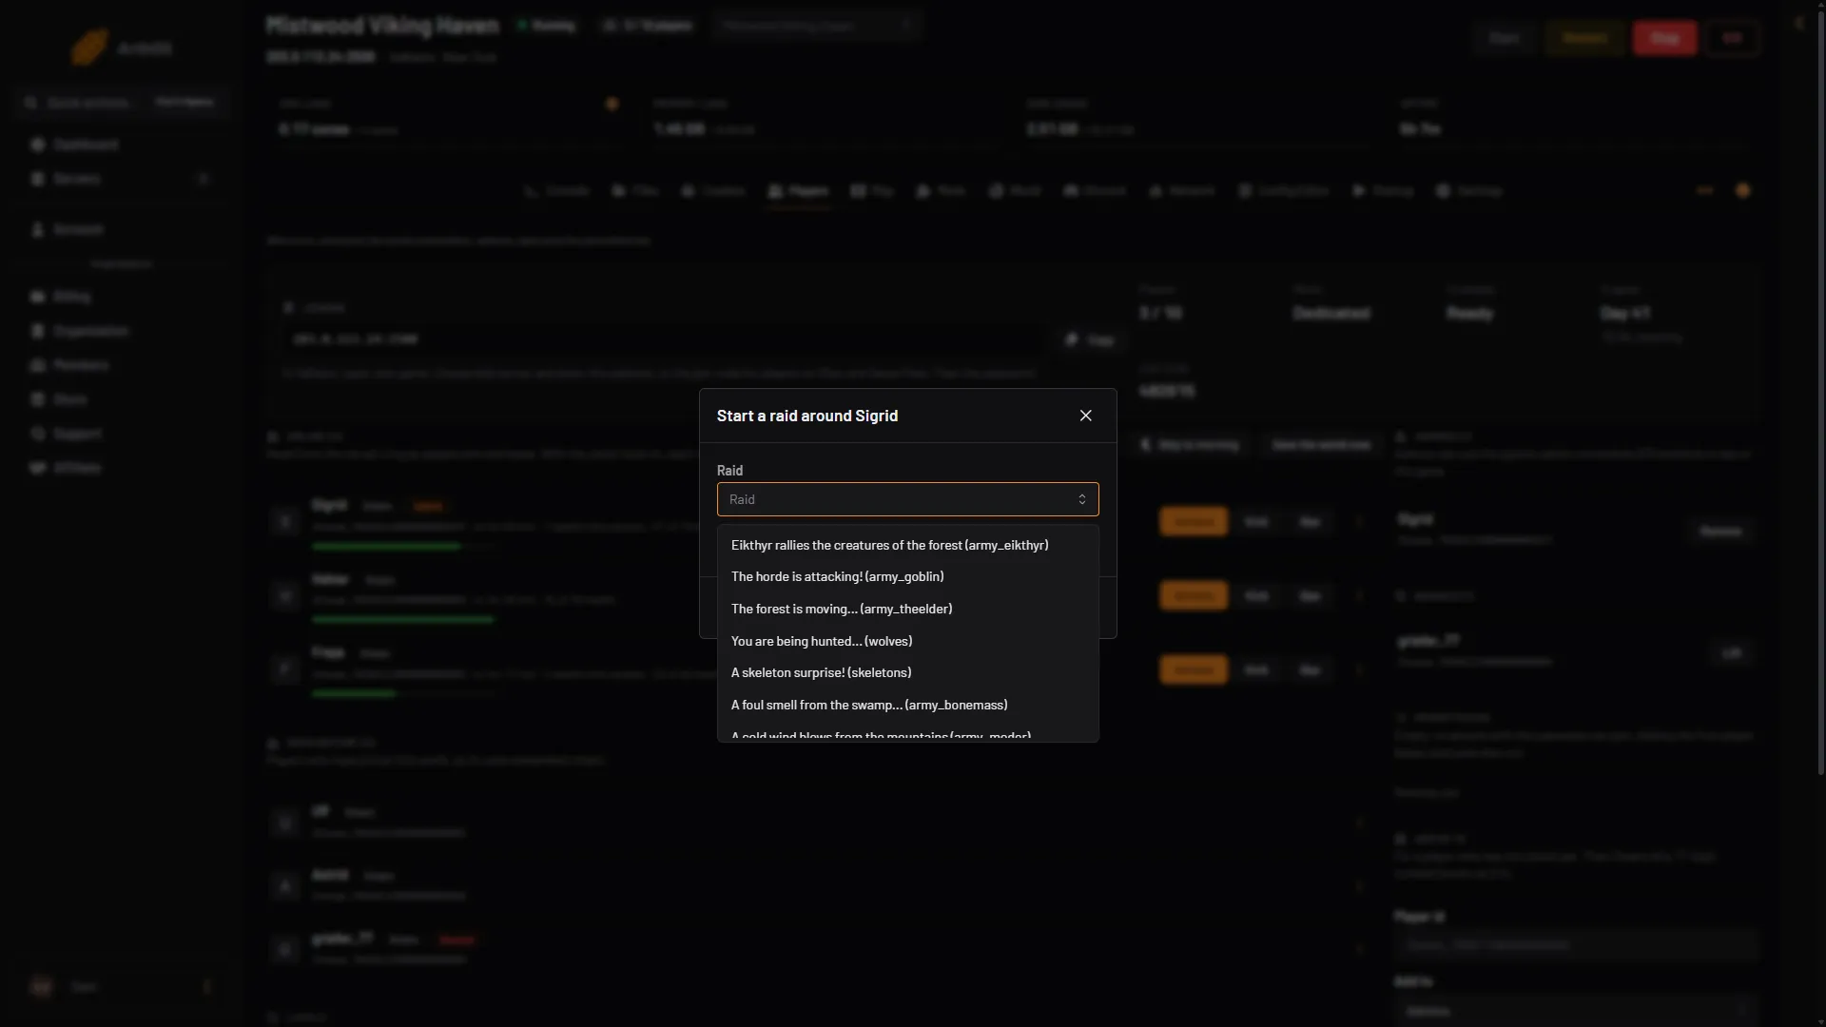Click the Quick actions search box

[x=122, y=102]
